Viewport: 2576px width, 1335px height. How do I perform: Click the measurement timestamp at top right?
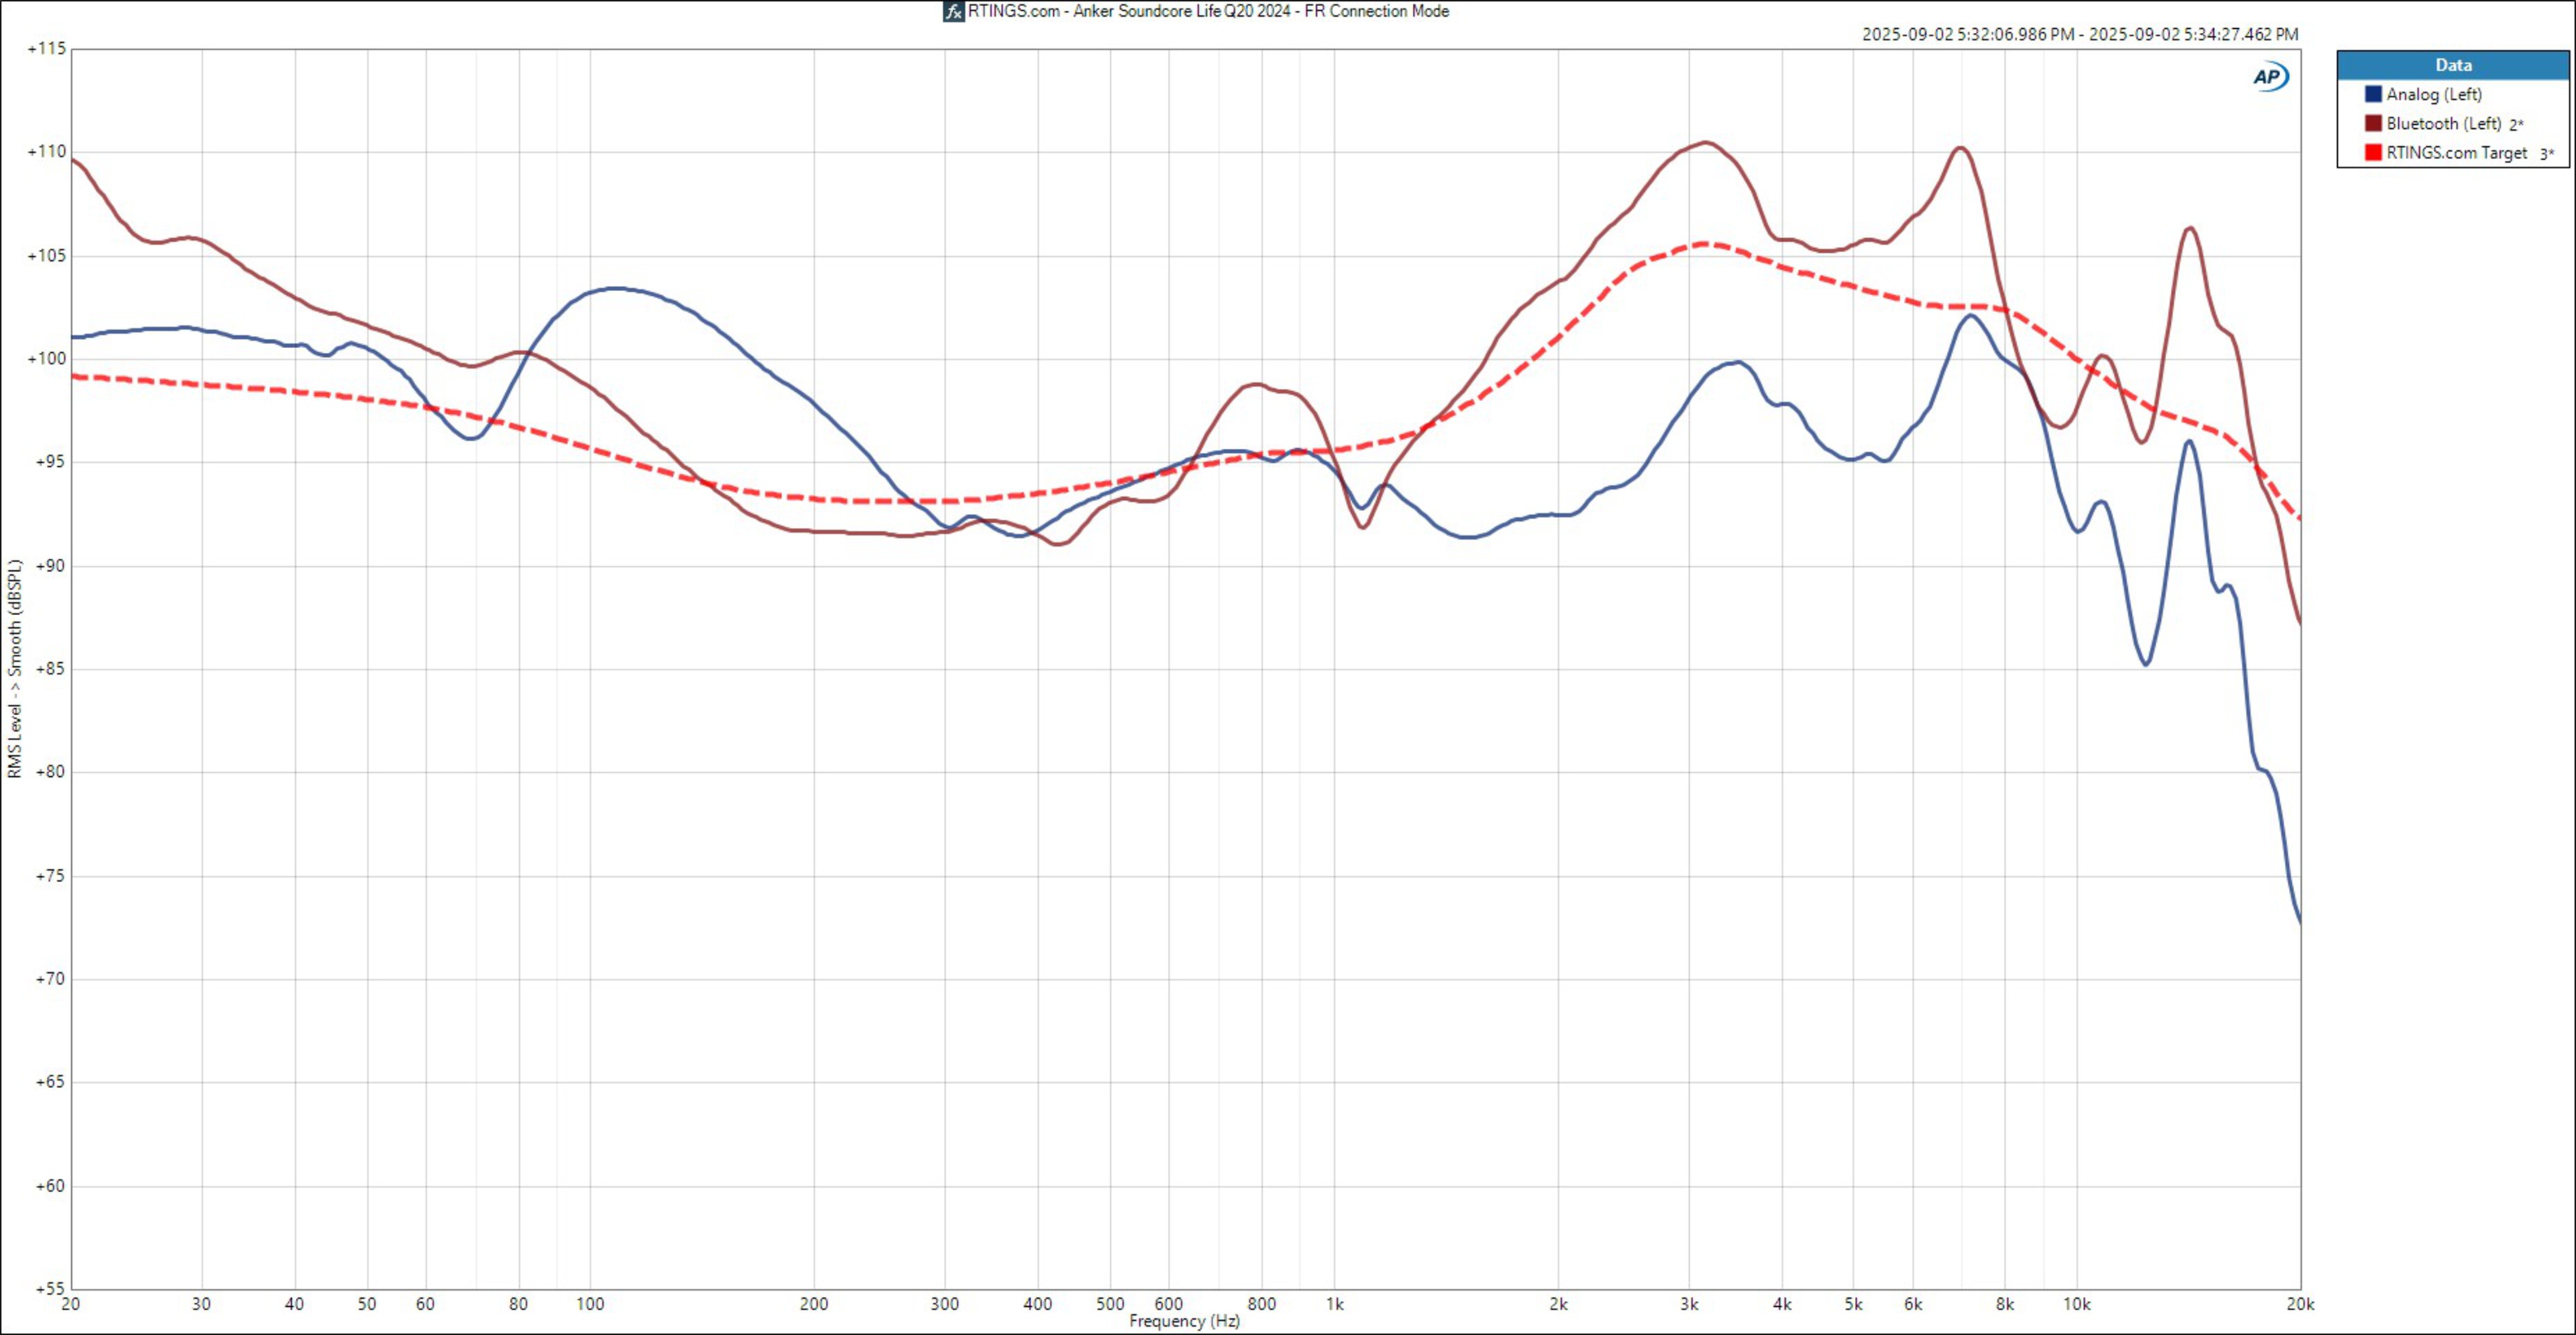pos(2079,34)
